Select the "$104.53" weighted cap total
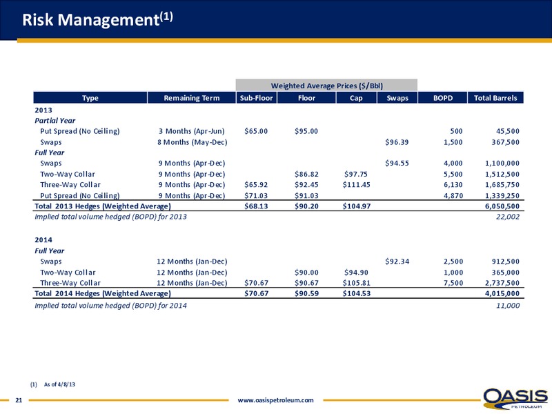The image size is (552, 414). tap(356, 294)
